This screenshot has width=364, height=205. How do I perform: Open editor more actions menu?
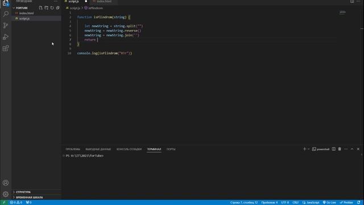pos(358,1)
